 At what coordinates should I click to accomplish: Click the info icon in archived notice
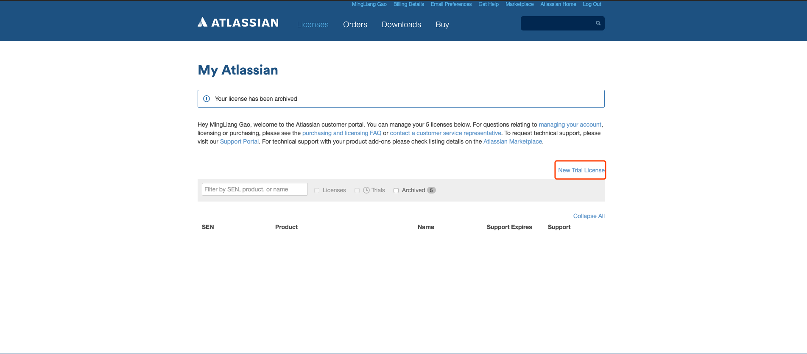coord(207,99)
